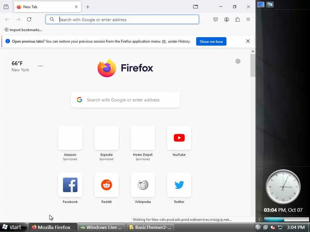310x232 pixels.
Task: Open the new tab personalize gear icon
Action: [x=238, y=61]
